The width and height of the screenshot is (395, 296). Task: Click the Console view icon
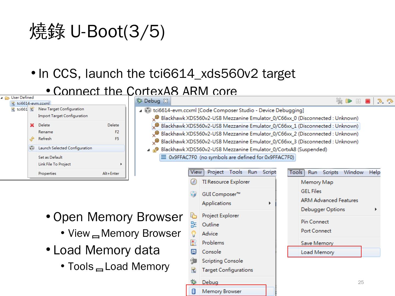click(x=194, y=252)
